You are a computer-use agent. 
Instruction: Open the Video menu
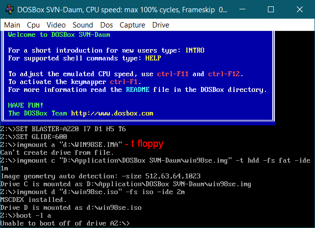click(56, 25)
